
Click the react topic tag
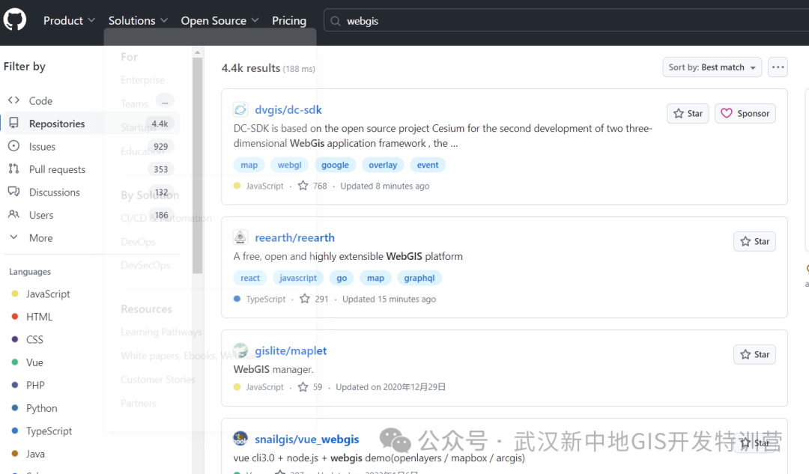click(x=250, y=278)
